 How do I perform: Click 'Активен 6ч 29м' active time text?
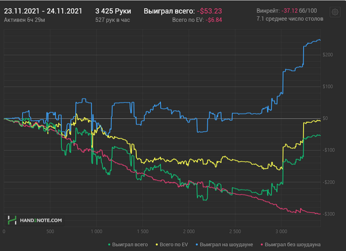(x=25, y=20)
